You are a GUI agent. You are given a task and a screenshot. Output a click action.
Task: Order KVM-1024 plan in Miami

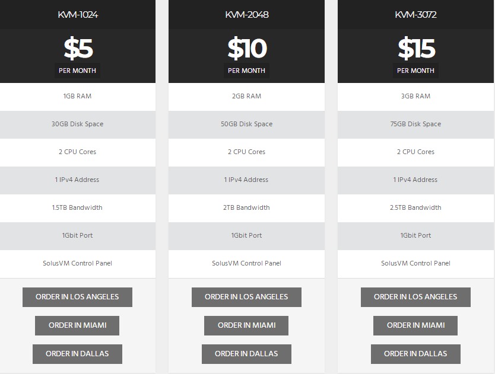(77, 325)
